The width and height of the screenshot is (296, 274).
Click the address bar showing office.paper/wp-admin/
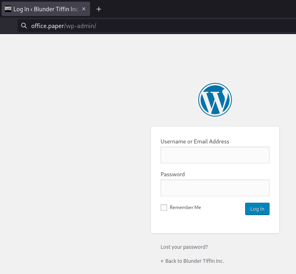coord(160,26)
